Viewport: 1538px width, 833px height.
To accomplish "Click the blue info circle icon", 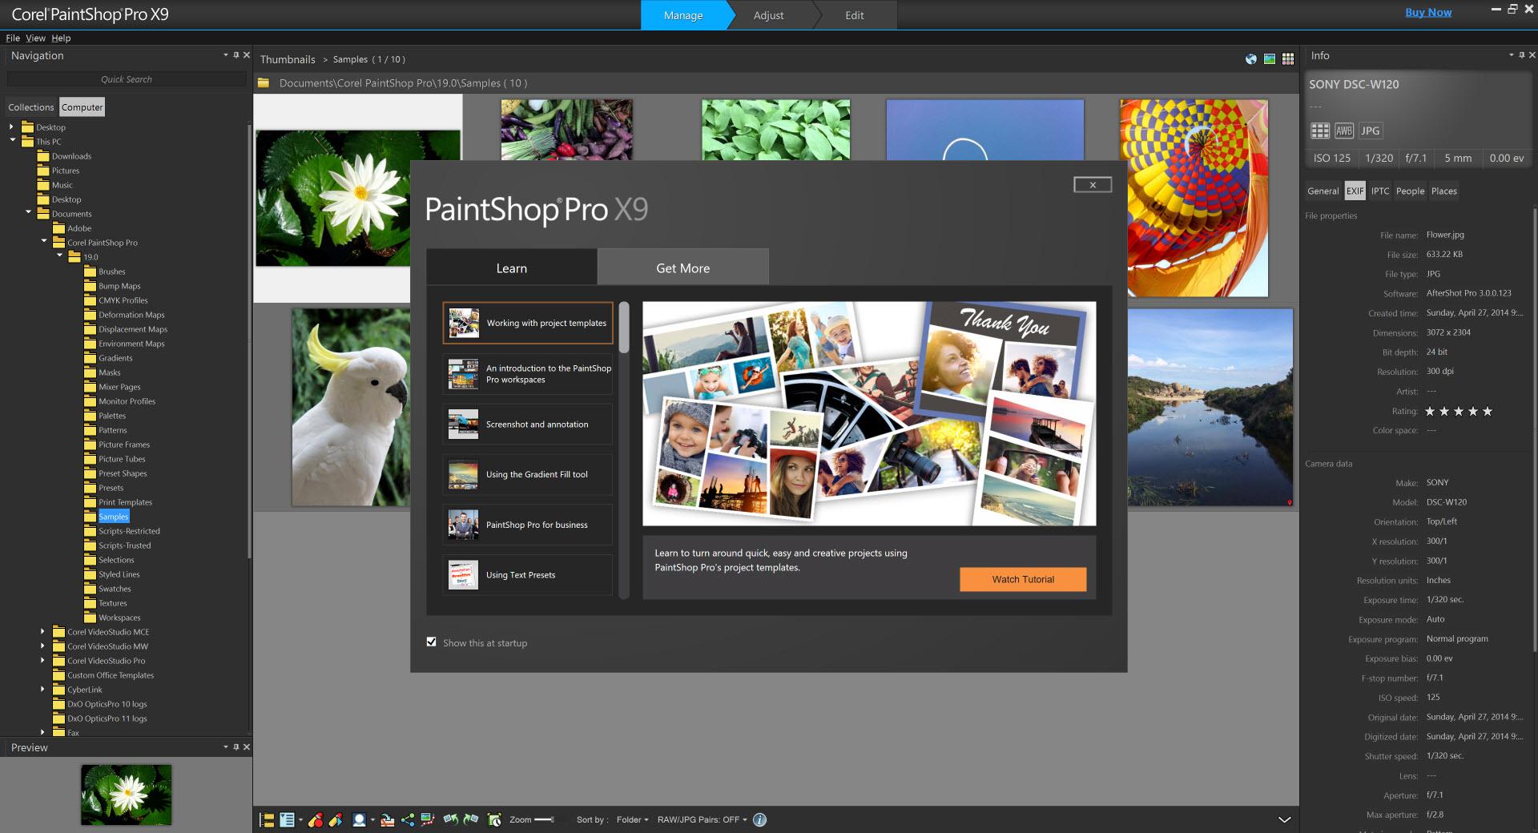I will click(x=759, y=819).
